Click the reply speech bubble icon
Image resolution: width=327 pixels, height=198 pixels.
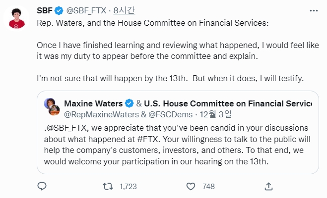(x=42, y=186)
